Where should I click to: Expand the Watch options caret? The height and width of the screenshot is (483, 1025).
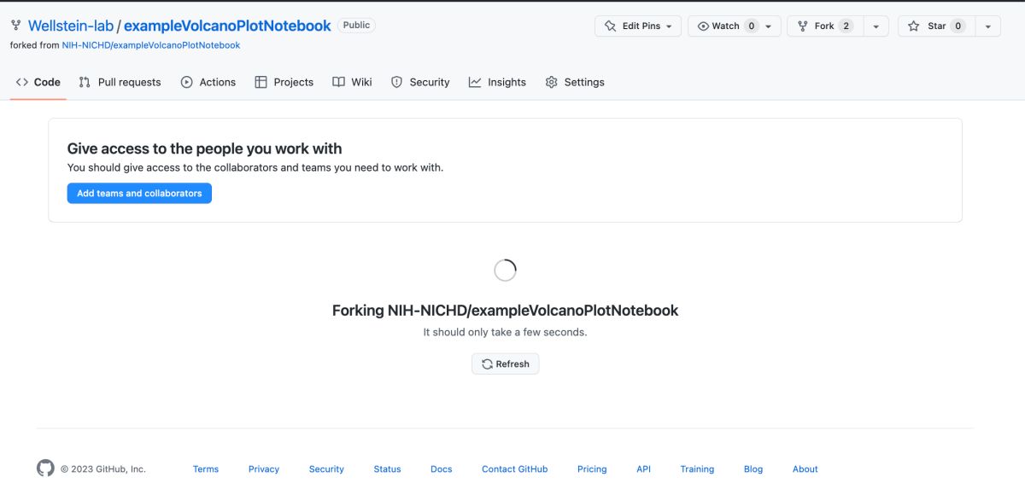pos(768,26)
